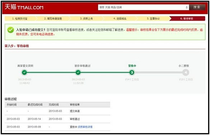Select step 4 选择域名 tab

pos(120,19)
